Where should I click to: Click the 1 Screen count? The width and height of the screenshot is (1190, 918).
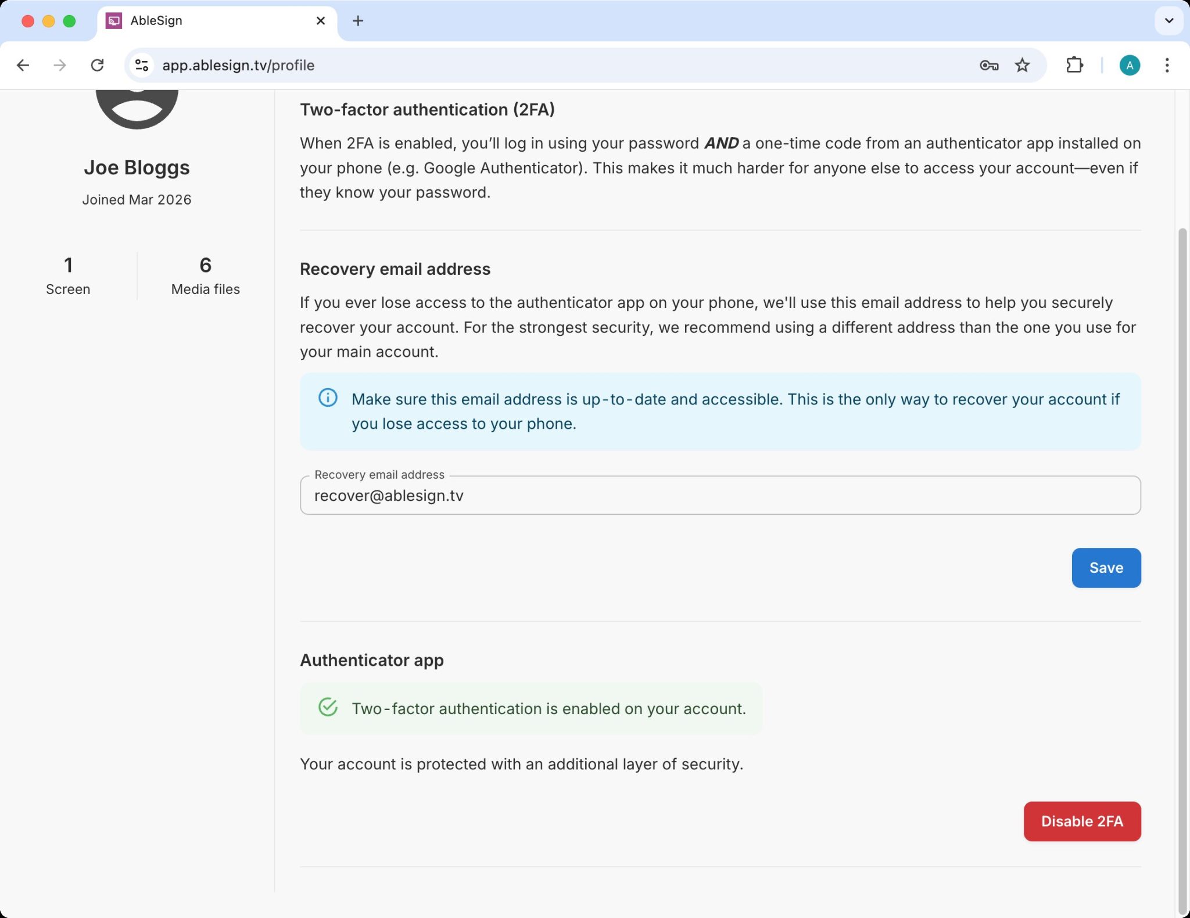pos(68,276)
